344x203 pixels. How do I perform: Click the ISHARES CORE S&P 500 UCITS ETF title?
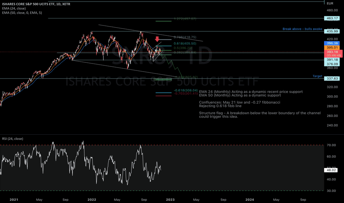(36, 4)
